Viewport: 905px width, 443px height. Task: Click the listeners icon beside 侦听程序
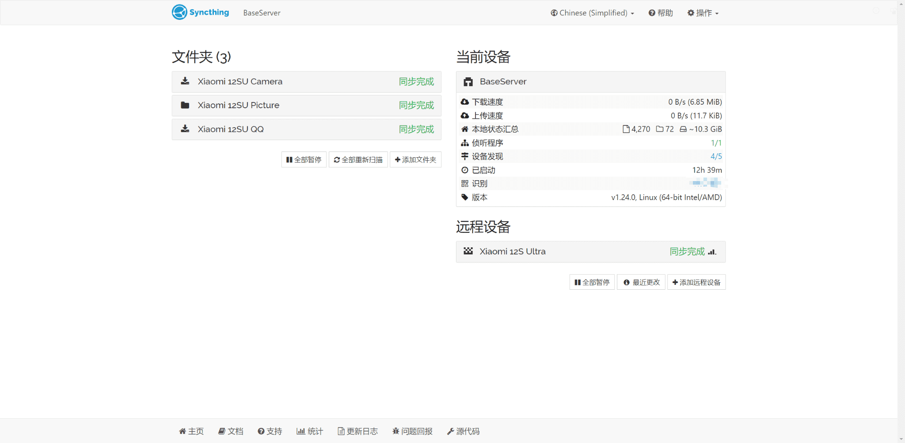465,143
